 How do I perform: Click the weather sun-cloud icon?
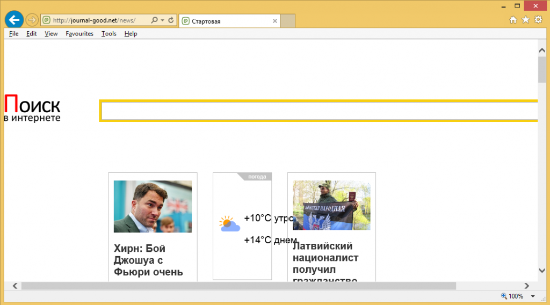[229, 223]
